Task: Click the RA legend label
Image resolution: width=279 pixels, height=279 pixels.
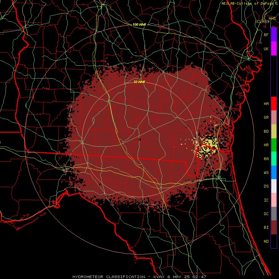Action: coord(266,159)
